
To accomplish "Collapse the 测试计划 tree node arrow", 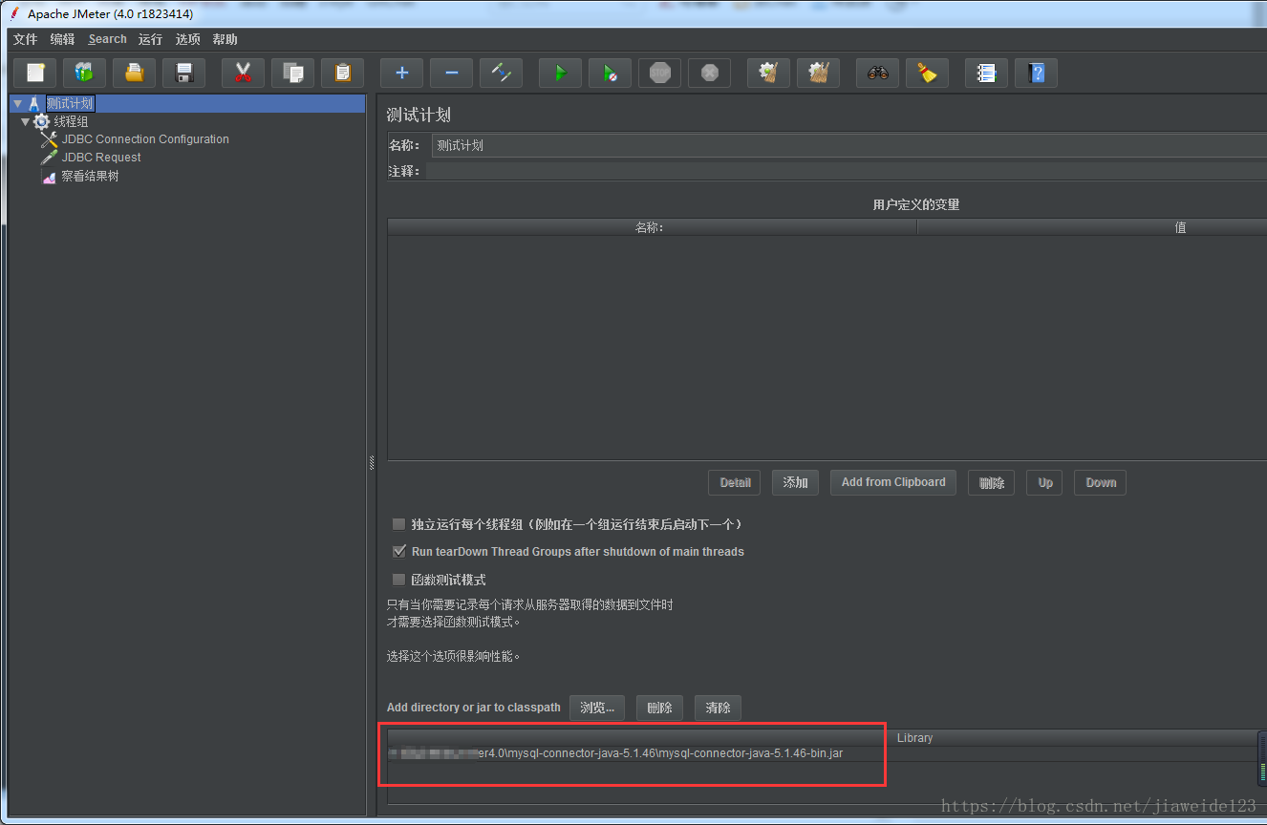I will (17, 103).
